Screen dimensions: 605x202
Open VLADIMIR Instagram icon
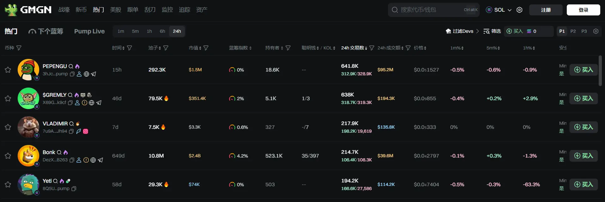pyautogui.click(x=85, y=131)
